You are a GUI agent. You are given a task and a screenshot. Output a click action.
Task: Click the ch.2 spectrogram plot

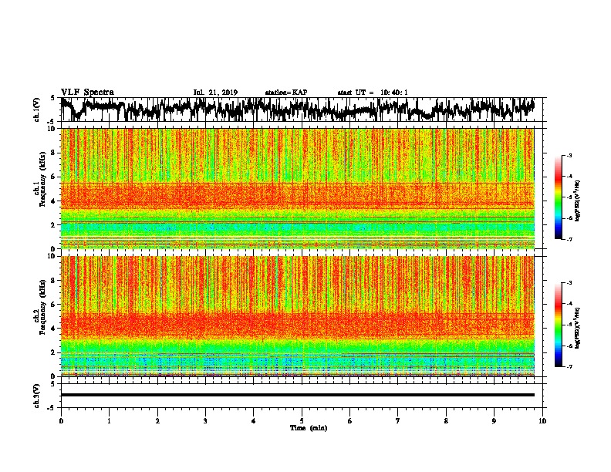click(297, 316)
